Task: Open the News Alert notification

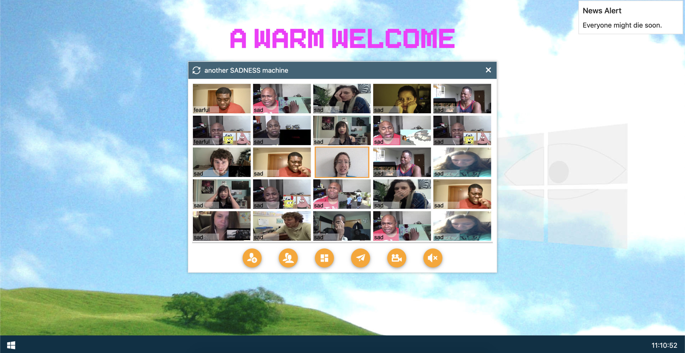Action: point(630,18)
